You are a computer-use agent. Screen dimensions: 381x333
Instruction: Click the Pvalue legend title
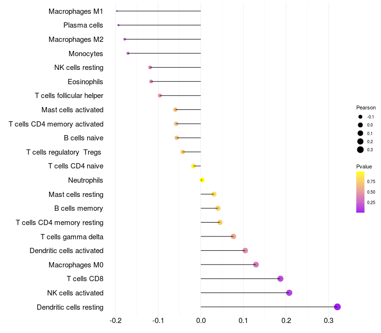[x=364, y=166]
